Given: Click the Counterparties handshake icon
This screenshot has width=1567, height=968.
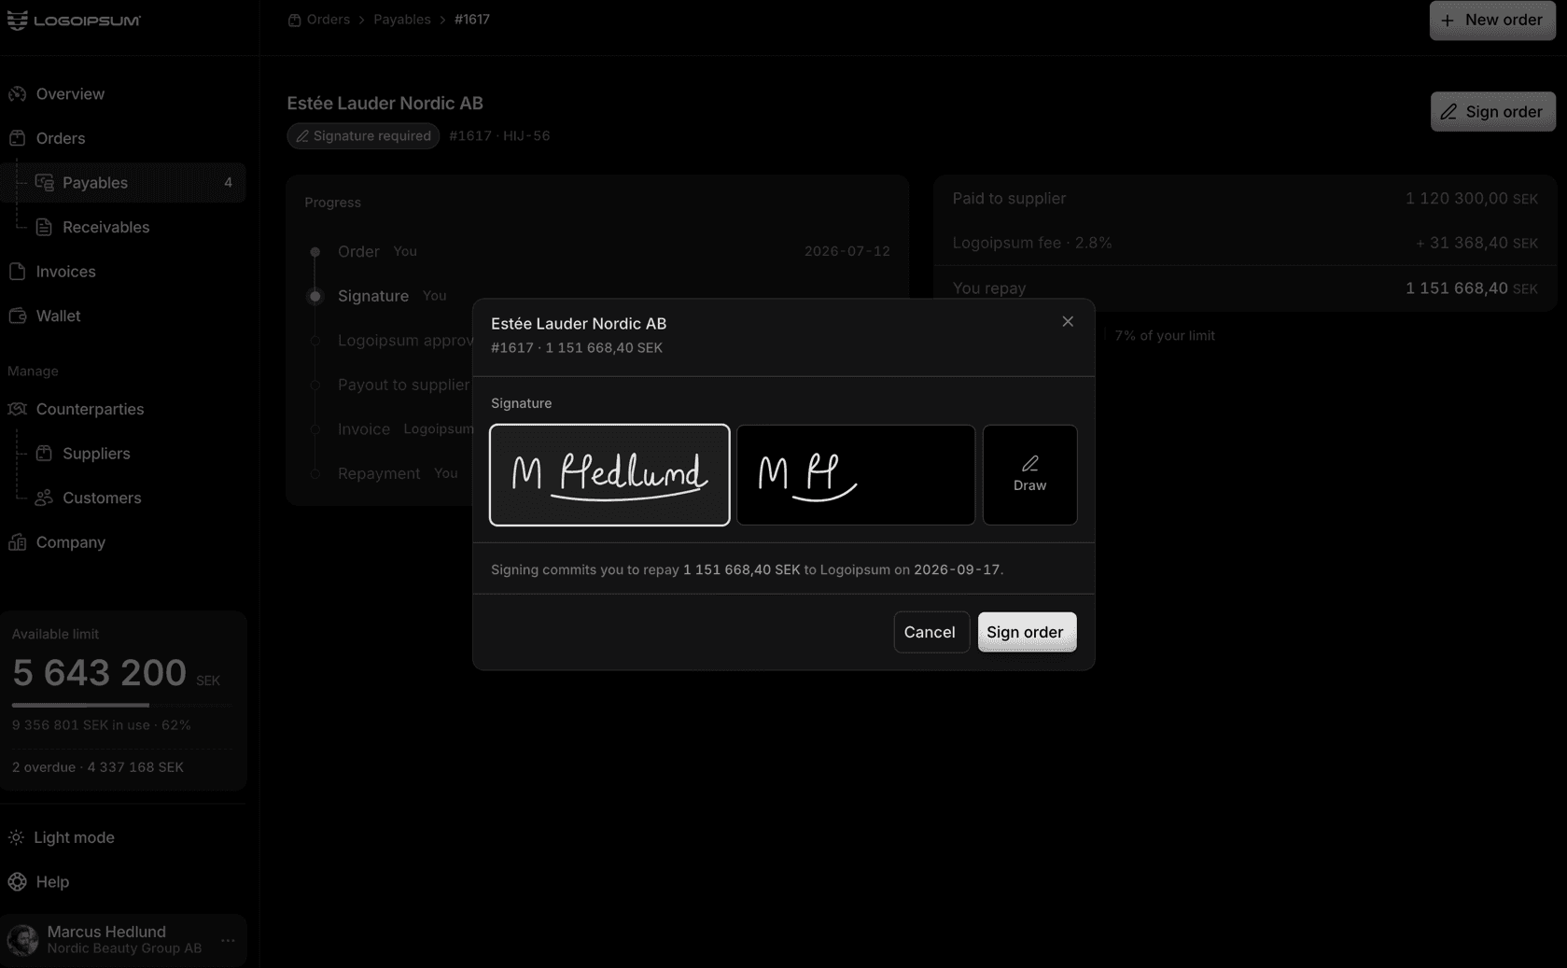Looking at the screenshot, I should tap(17, 409).
